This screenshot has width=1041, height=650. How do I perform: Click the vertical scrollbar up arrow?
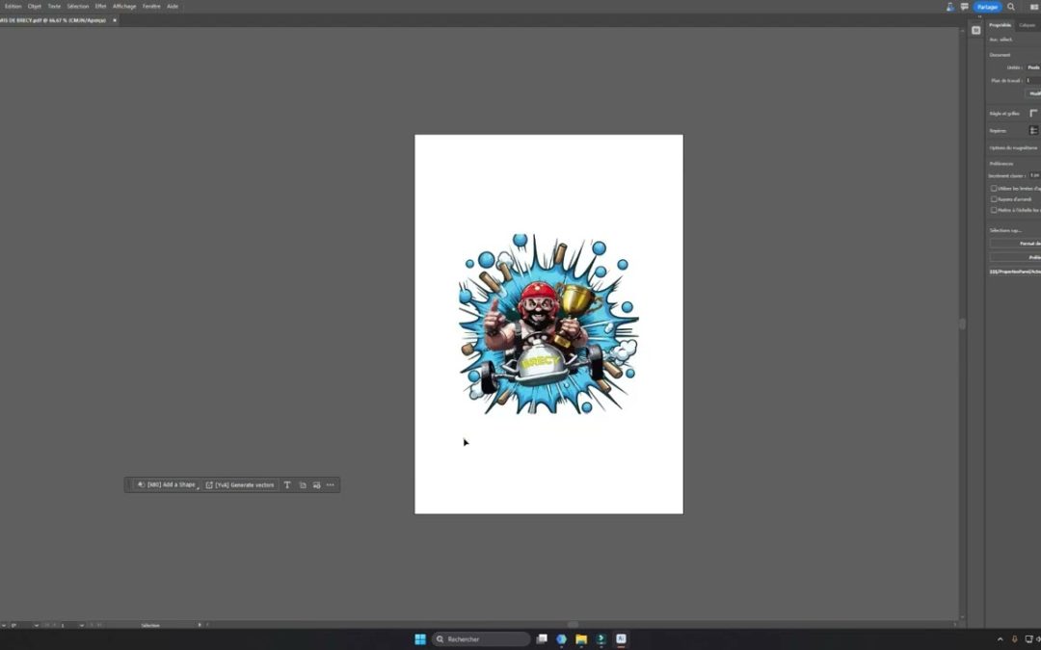(x=962, y=31)
